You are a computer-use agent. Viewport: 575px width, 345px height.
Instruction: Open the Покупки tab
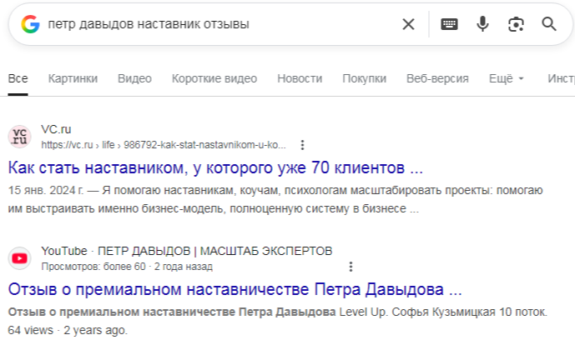364,78
